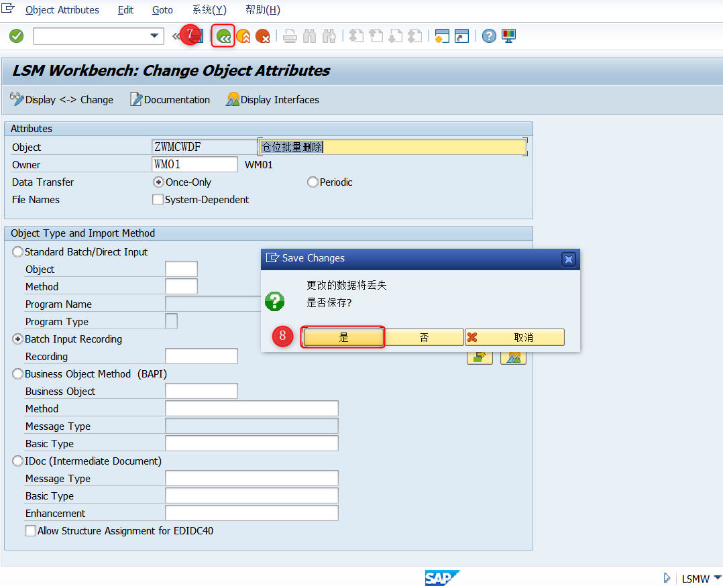
Task: Click the 取消 cancel button in dialog
Action: 514,337
